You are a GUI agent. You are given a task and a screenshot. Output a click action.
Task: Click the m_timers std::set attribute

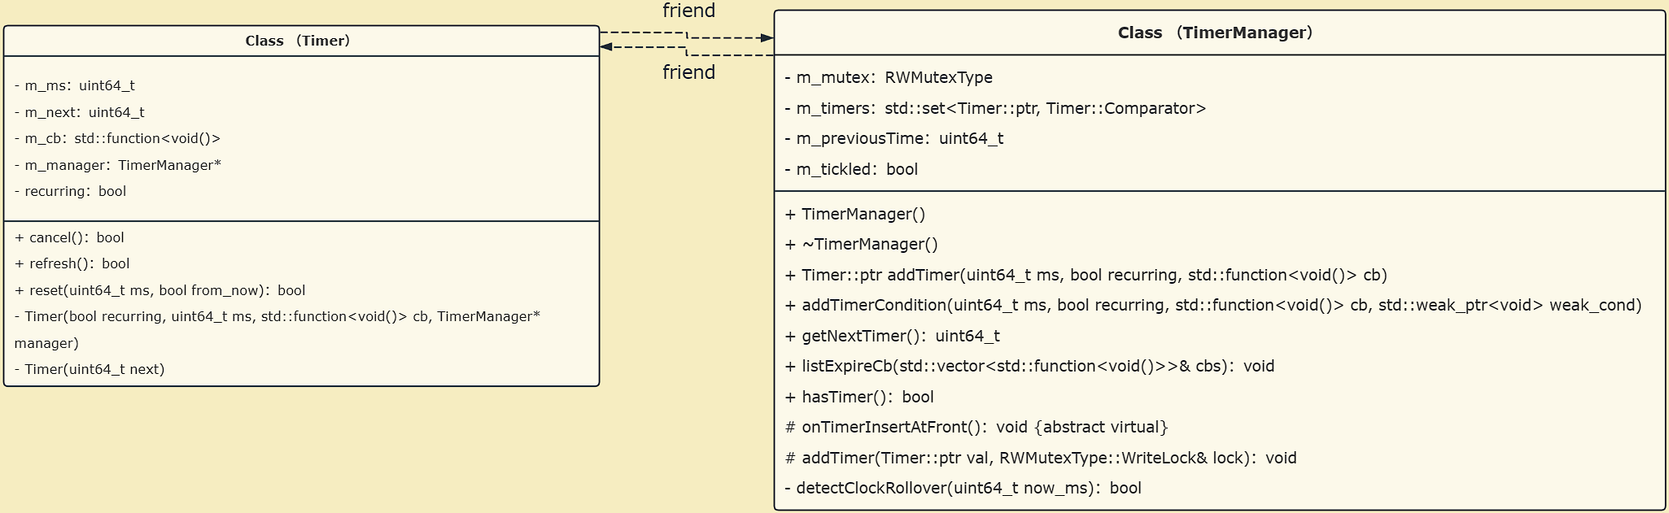click(995, 108)
